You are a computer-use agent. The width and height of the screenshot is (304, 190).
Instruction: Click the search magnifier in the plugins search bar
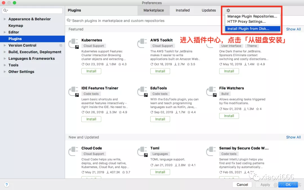point(69,20)
